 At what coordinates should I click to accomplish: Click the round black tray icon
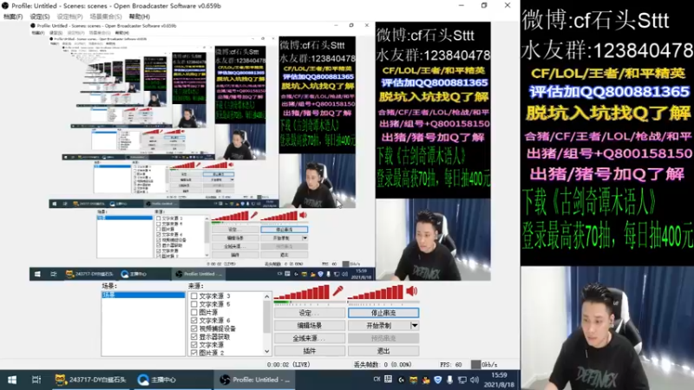coord(401,380)
